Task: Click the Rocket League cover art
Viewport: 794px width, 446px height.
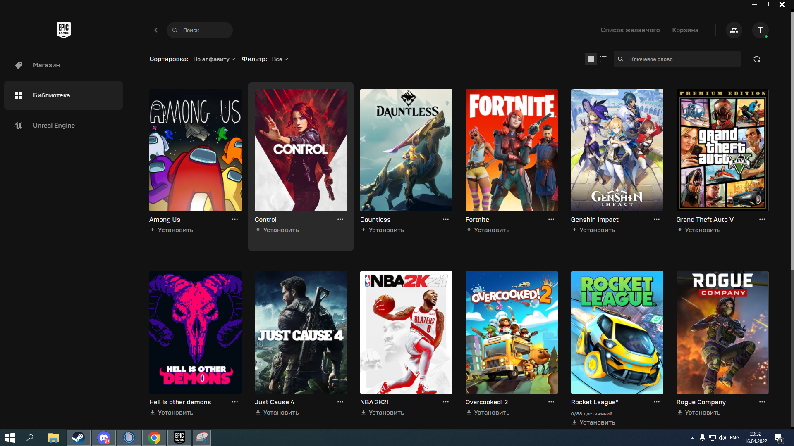Action: tap(617, 332)
